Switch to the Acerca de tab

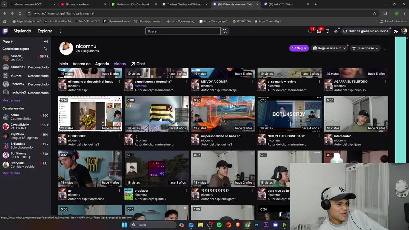81,64
